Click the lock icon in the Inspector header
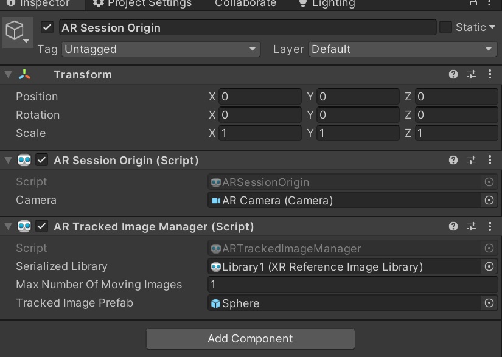This screenshot has height=357, width=502. 473,4
